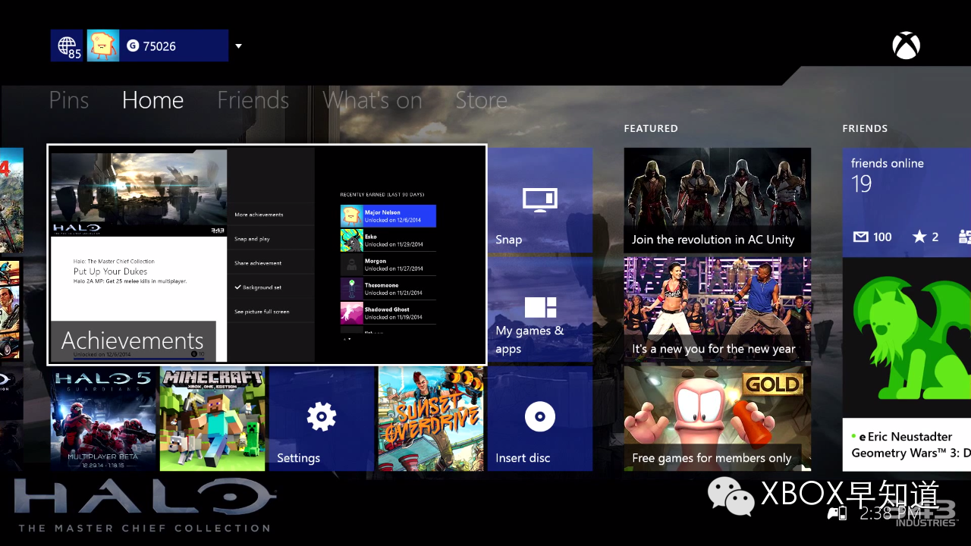Switch to the Friends tab
The width and height of the screenshot is (971, 546).
[x=253, y=100]
